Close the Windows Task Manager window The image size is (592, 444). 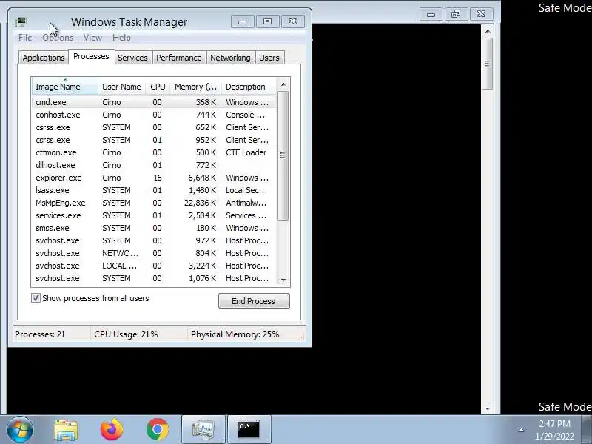point(292,21)
